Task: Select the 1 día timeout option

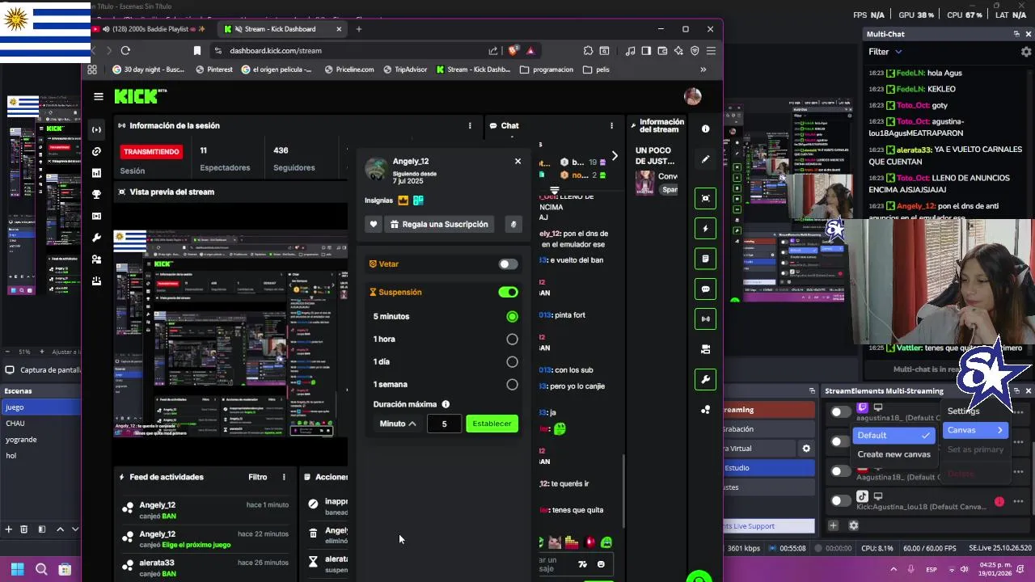Action: [512, 362]
